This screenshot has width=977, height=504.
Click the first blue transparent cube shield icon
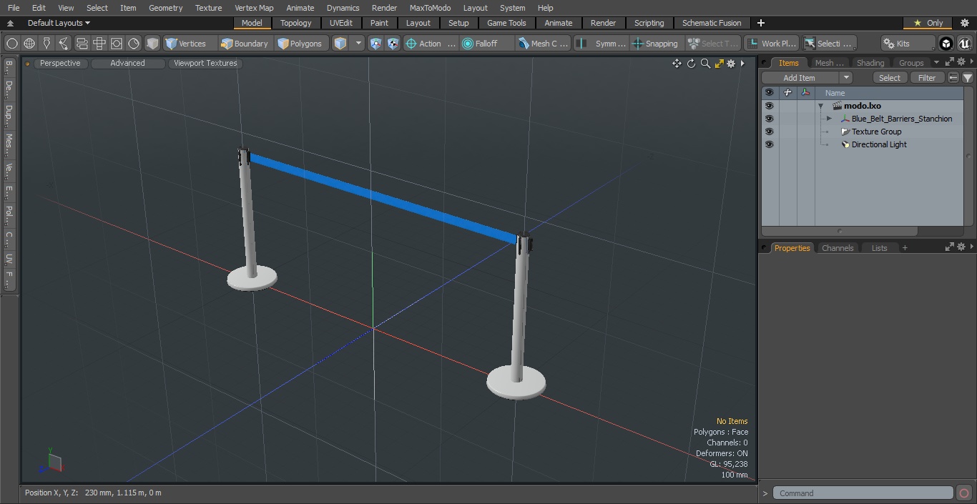click(376, 44)
